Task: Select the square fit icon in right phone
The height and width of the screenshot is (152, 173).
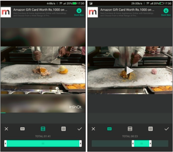Action: [x=151, y=129]
